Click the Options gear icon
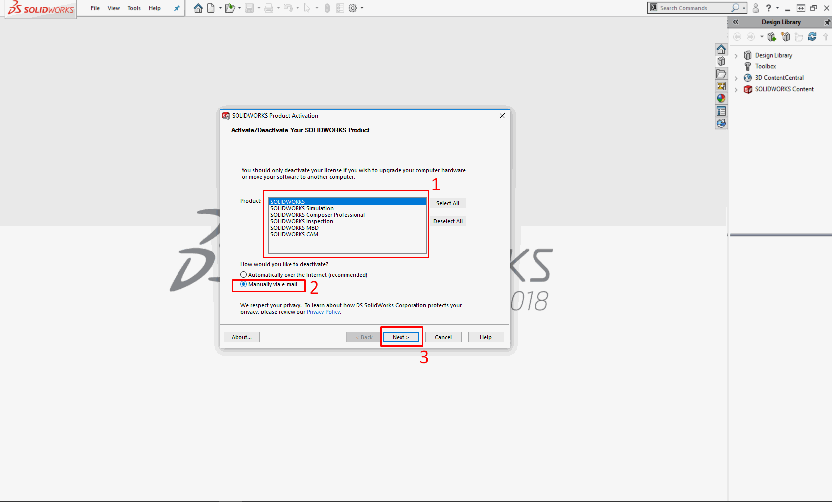The width and height of the screenshot is (832, 502). click(353, 8)
